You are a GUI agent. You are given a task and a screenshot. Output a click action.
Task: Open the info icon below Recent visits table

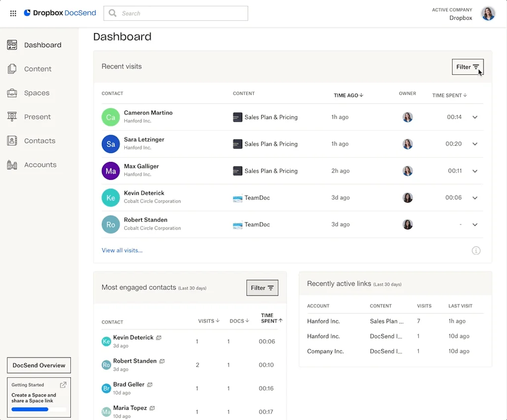tap(476, 251)
